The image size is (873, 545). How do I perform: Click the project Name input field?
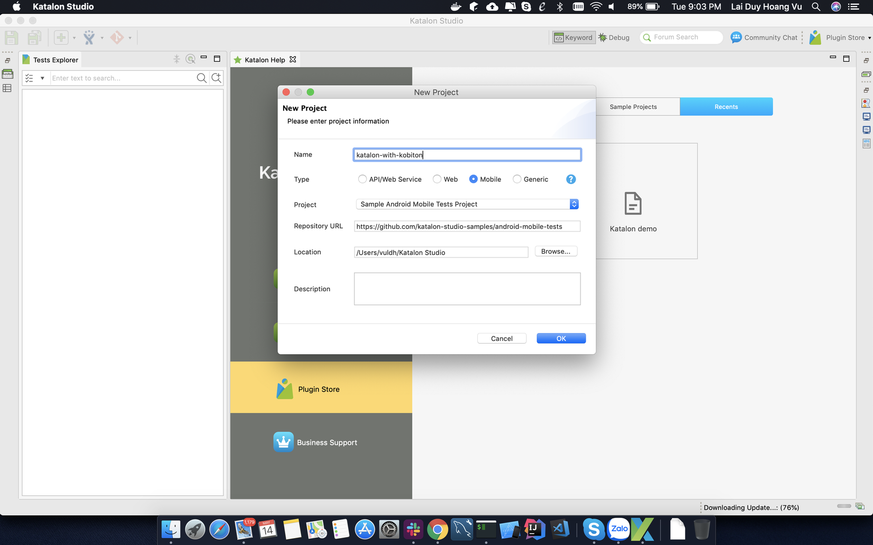(x=467, y=154)
